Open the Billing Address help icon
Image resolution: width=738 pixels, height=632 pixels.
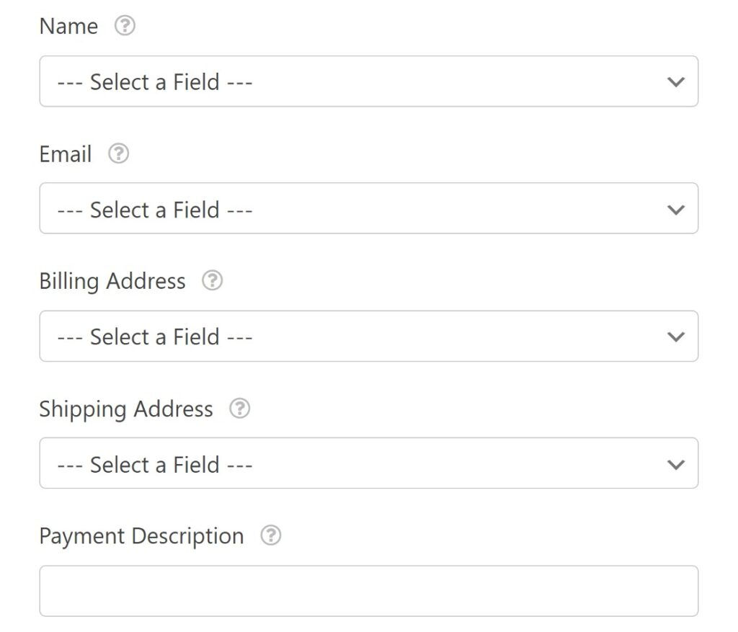212,281
